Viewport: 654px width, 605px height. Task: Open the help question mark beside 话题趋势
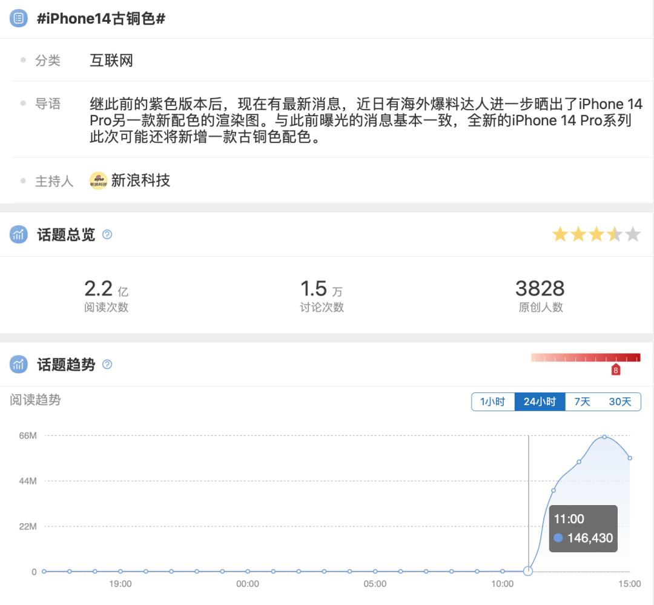point(107,364)
